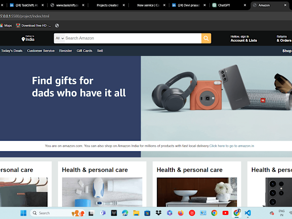Screen dimensions: 292x219
Task: Open Today's Deals menu item
Action: click(x=12, y=51)
